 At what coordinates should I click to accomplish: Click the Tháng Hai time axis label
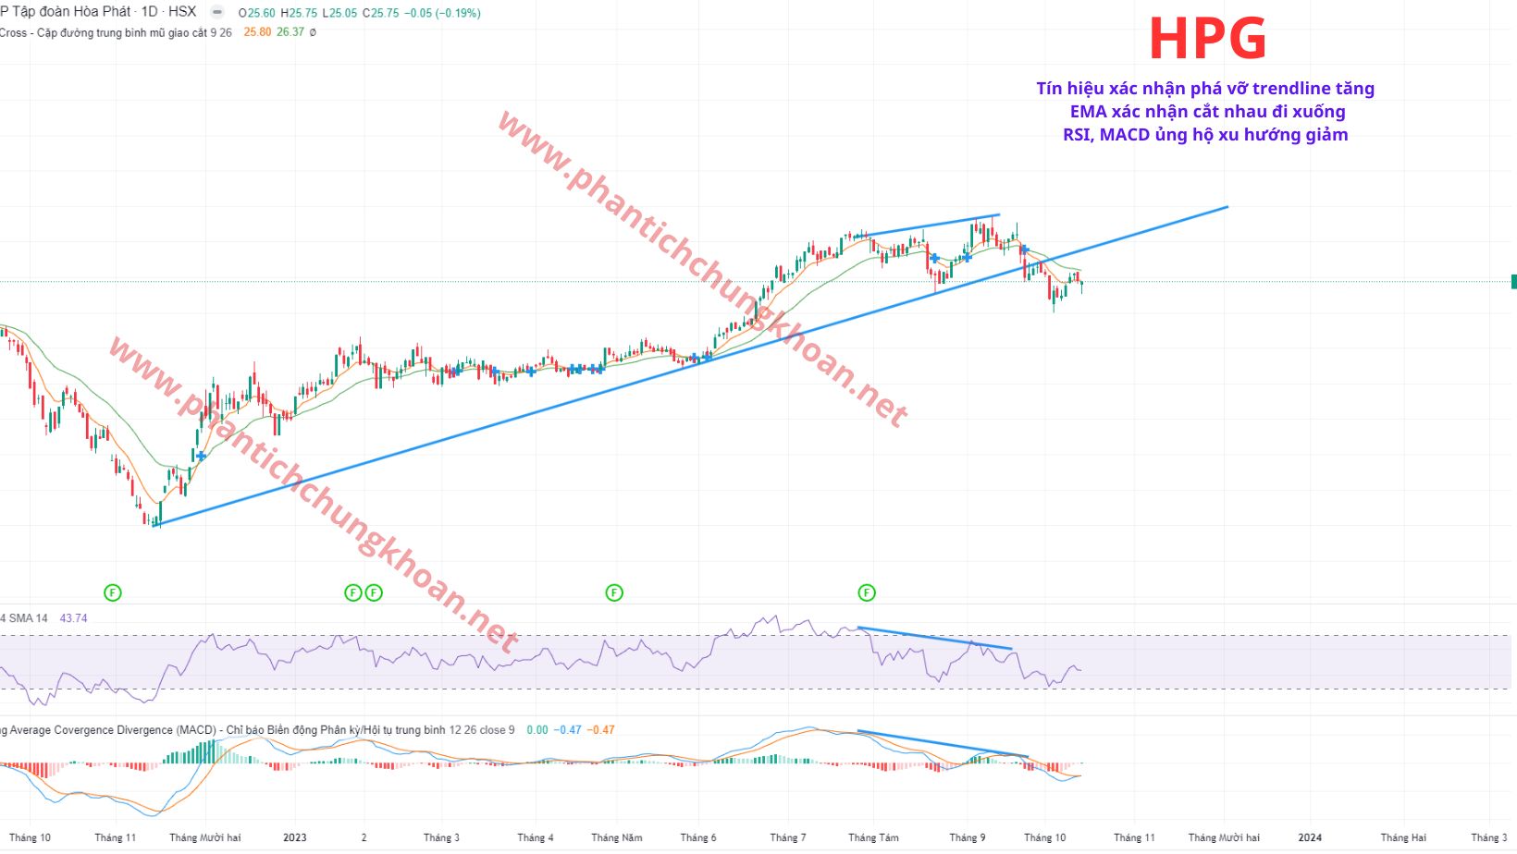point(1403,837)
